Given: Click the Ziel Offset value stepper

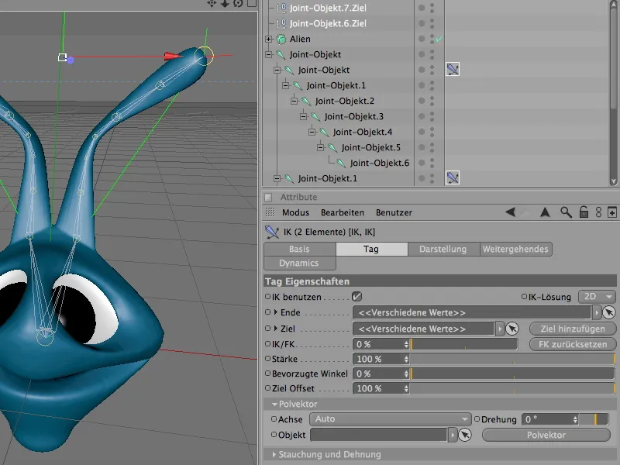Looking at the screenshot, I should [x=406, y=388].
